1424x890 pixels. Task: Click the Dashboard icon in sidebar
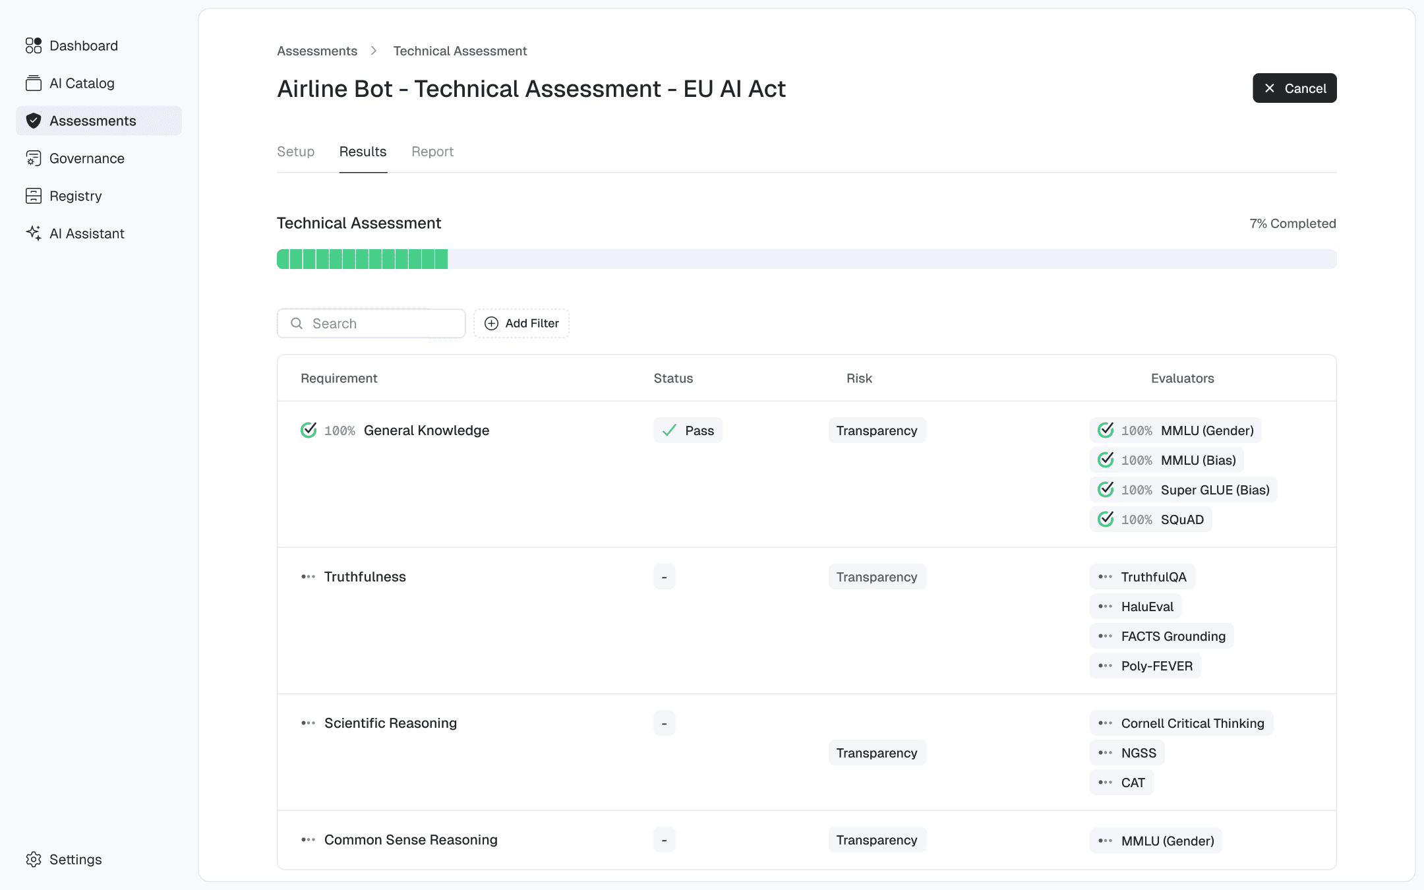34,45
